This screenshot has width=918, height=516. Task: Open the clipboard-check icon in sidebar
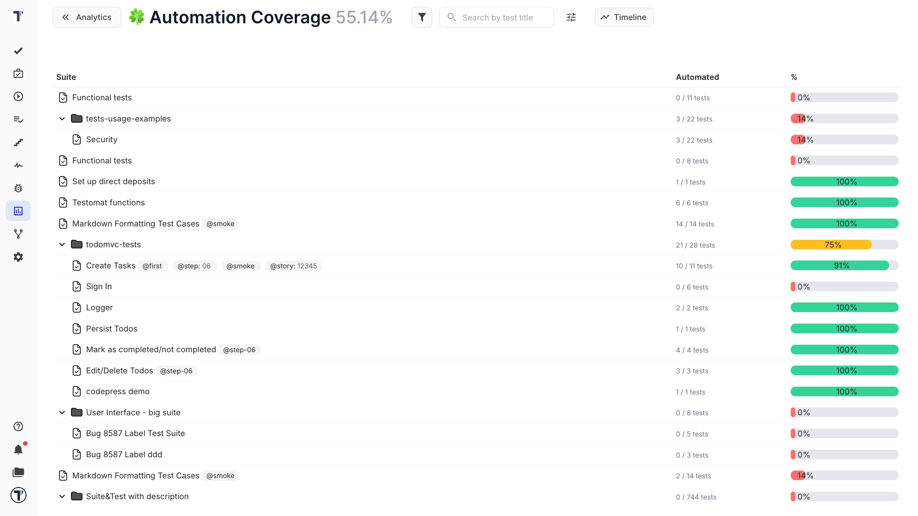click(x=18, y=73)
